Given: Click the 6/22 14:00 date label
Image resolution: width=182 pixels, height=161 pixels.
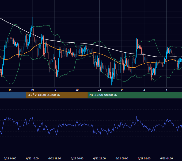Looking at the screenshot, I should click(10, 158).
